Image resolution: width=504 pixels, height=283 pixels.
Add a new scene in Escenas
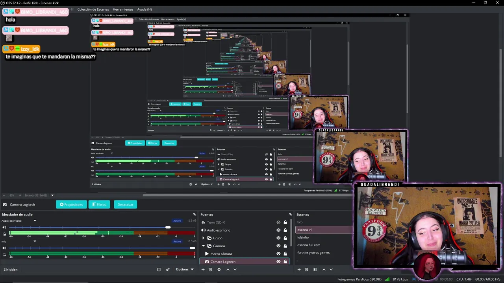pyautogui.click(x=299, y=269)
